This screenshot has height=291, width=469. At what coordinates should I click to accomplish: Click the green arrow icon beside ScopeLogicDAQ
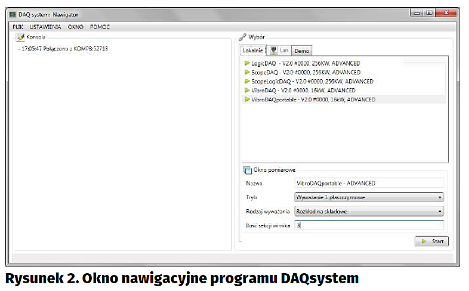click(x=246, y=81)
